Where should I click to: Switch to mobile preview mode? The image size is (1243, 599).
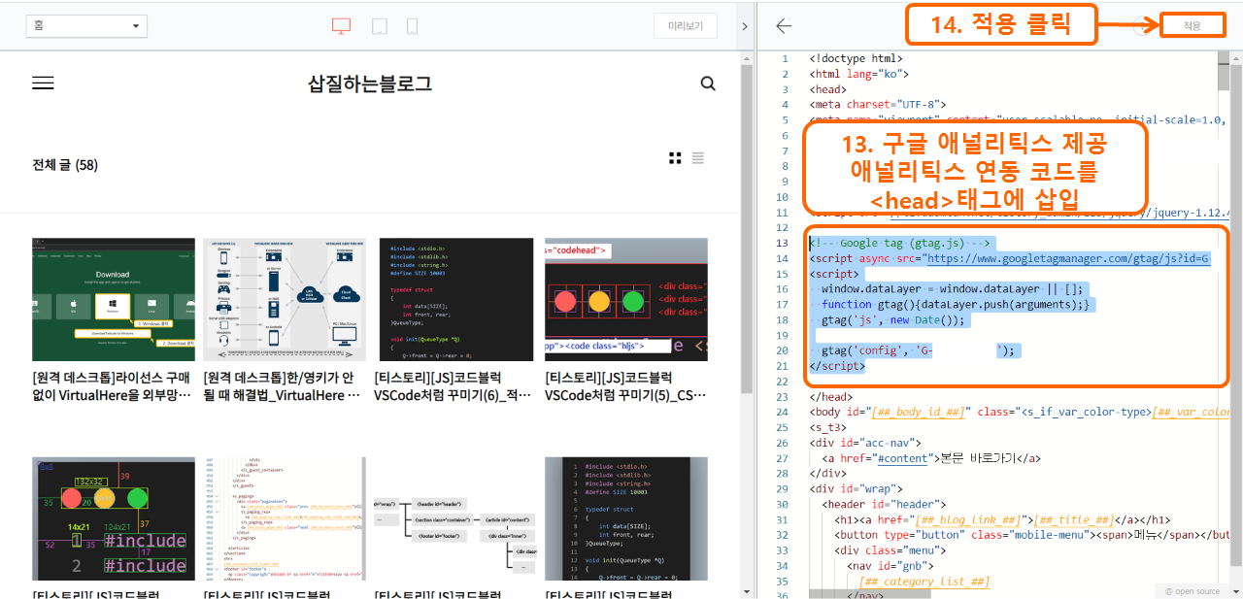[412, 27]
